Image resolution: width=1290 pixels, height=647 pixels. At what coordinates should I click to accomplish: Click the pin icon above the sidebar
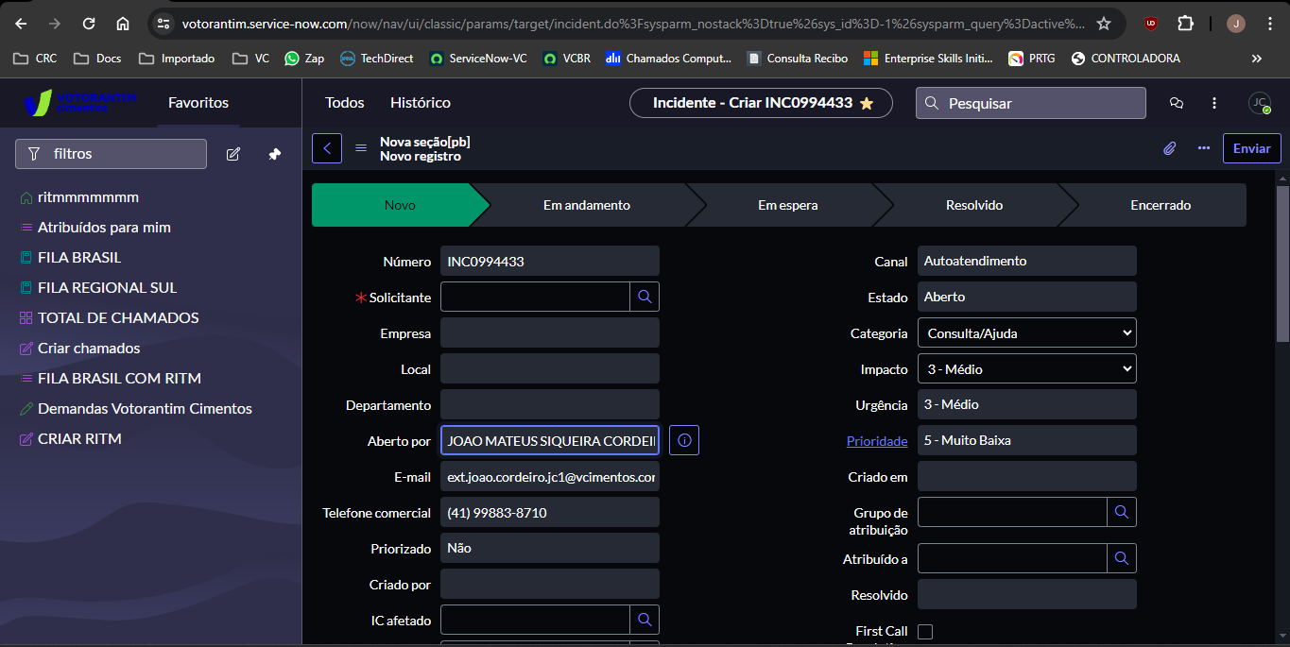(x=273, y=154)
